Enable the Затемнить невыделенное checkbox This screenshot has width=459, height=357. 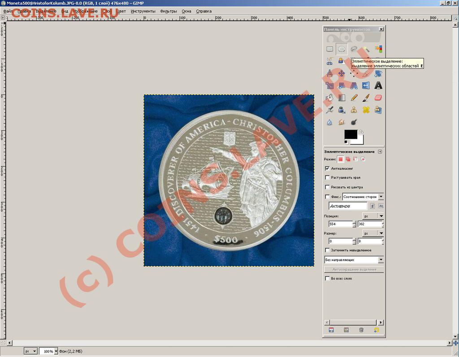coord(327,250)
